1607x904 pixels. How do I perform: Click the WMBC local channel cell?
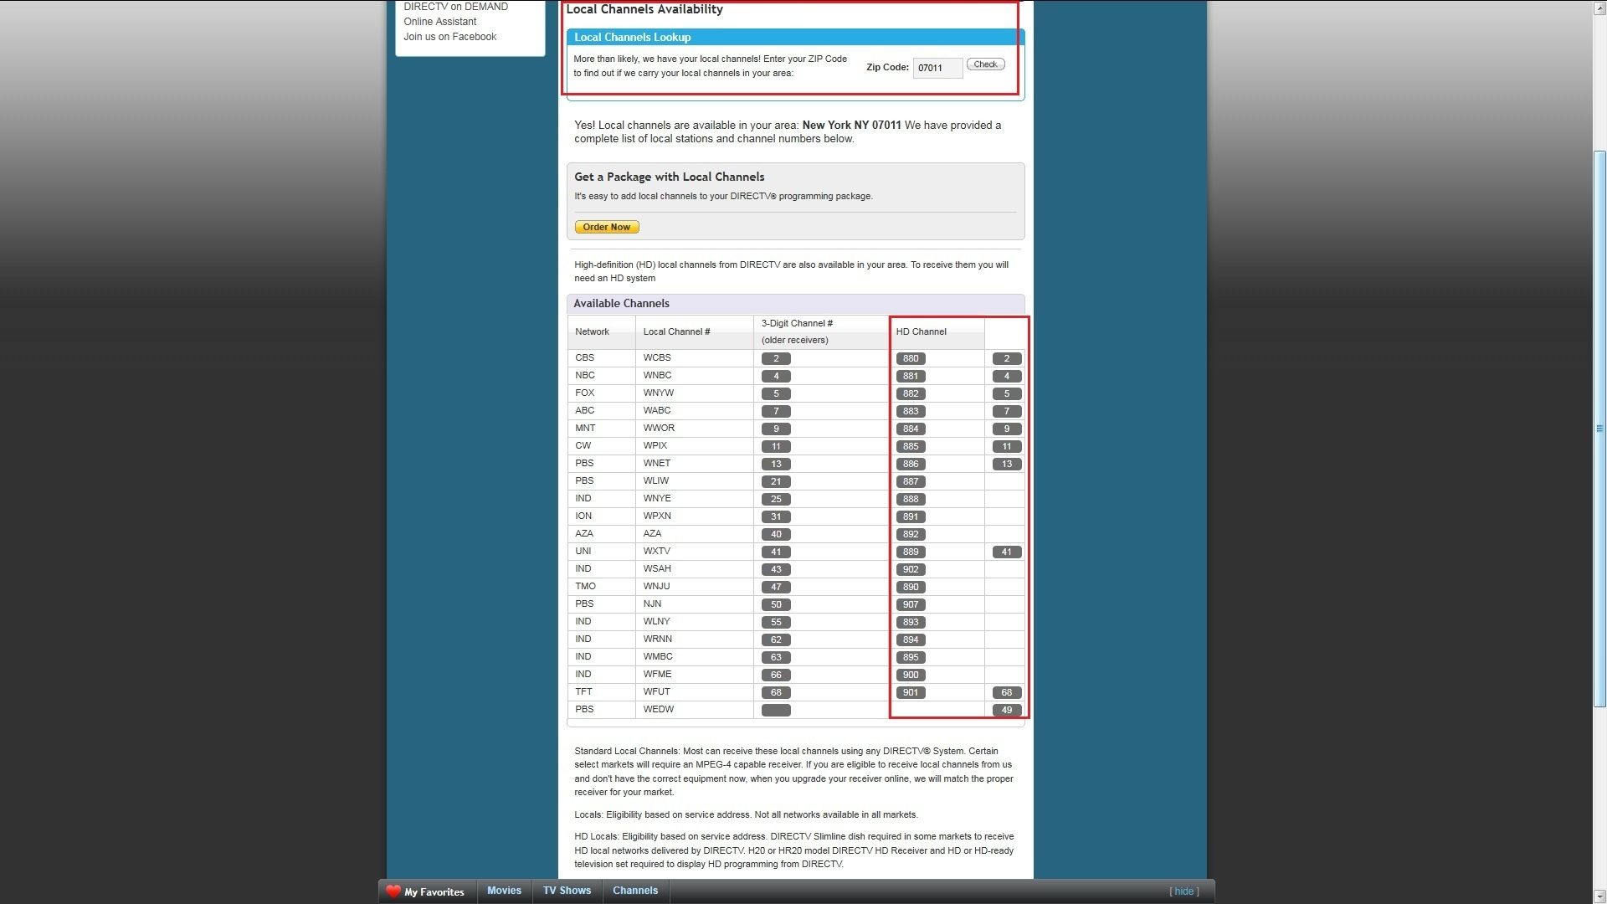tap(695, 657)
